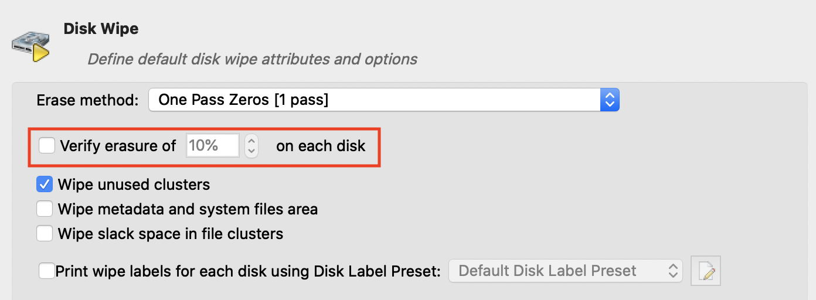
Task: Click the edit label preset pencil icon
Action: click(x=706, y=271)
